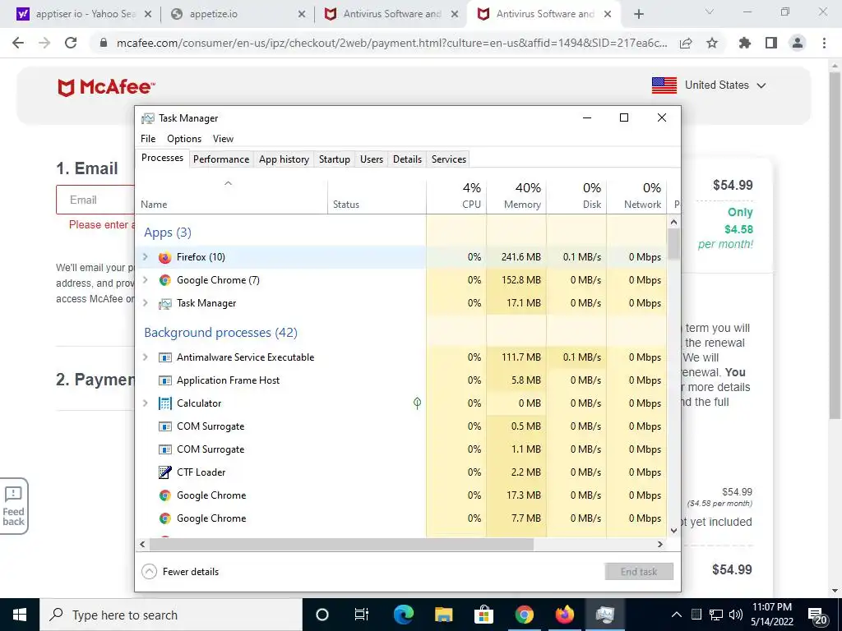Select the COM Surrogate 1.1 MB row
This screenshot has height=631, width=842.
point(401,449)
